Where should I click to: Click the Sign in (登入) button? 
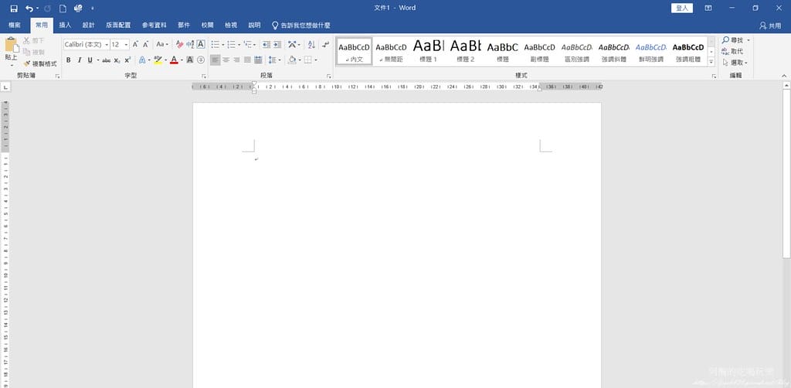[x=682, y=8]
